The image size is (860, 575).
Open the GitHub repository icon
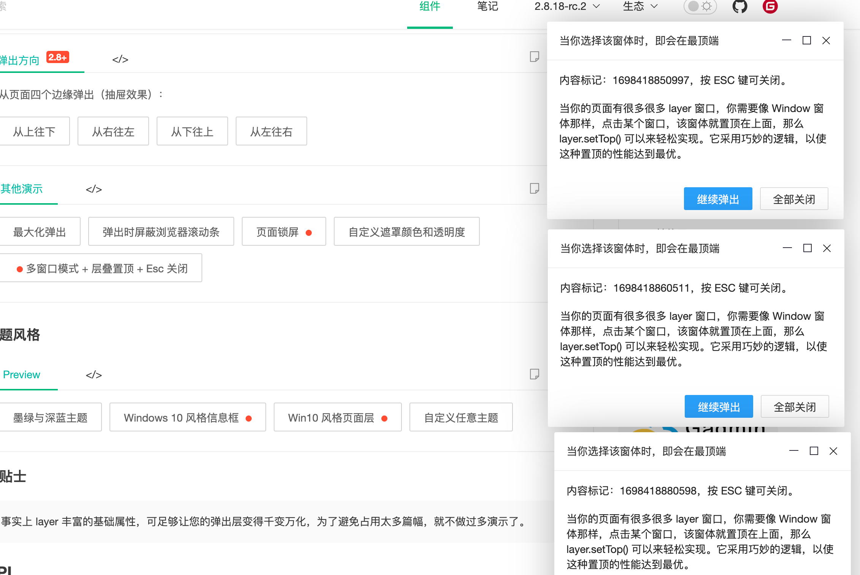(739, 6)
